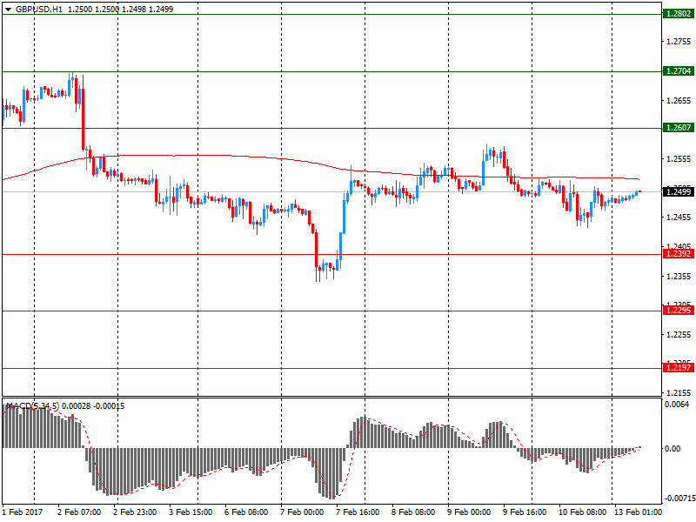Click the 1.2555 price axis value

(x=679, y=159)
